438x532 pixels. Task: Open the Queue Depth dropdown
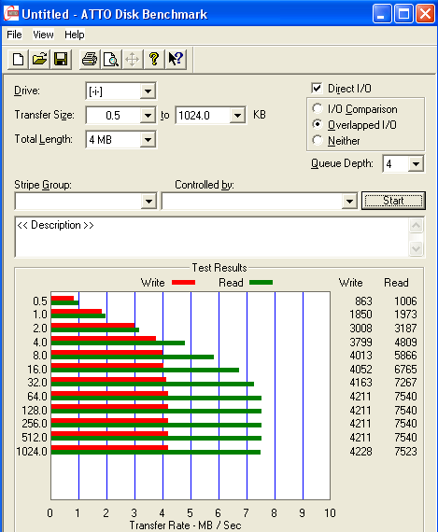416,164
